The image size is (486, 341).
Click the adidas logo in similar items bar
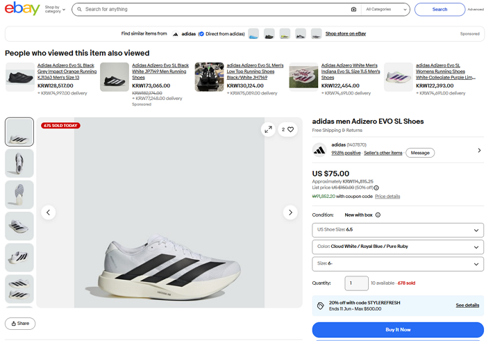click(x=176, y=34)
